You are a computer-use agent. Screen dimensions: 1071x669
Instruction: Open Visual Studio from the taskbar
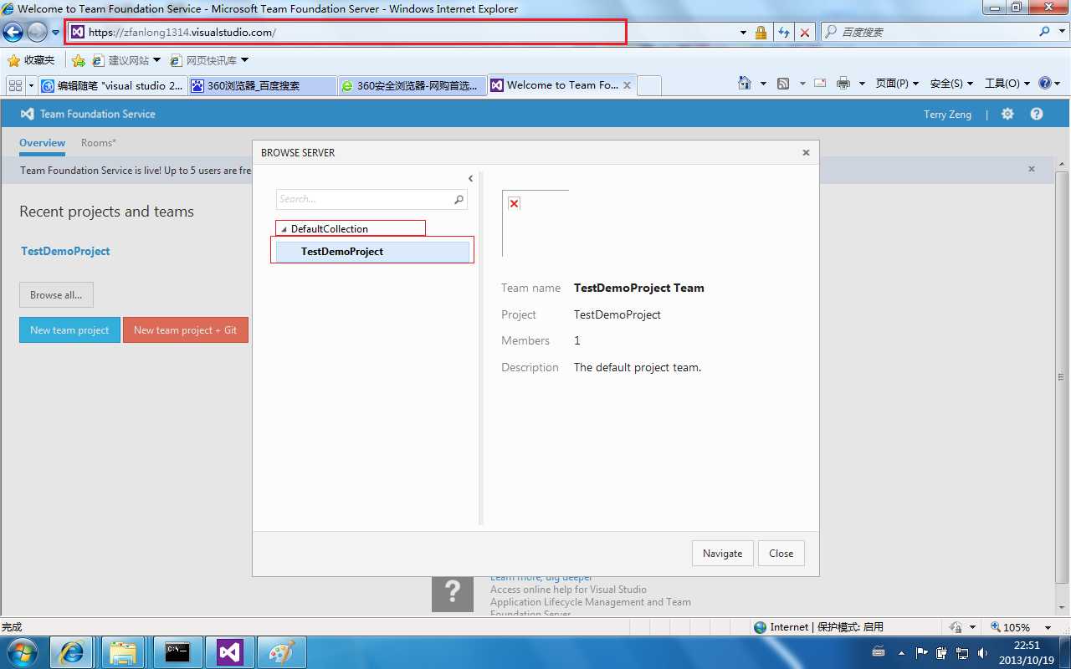click(x=229, y=652)
